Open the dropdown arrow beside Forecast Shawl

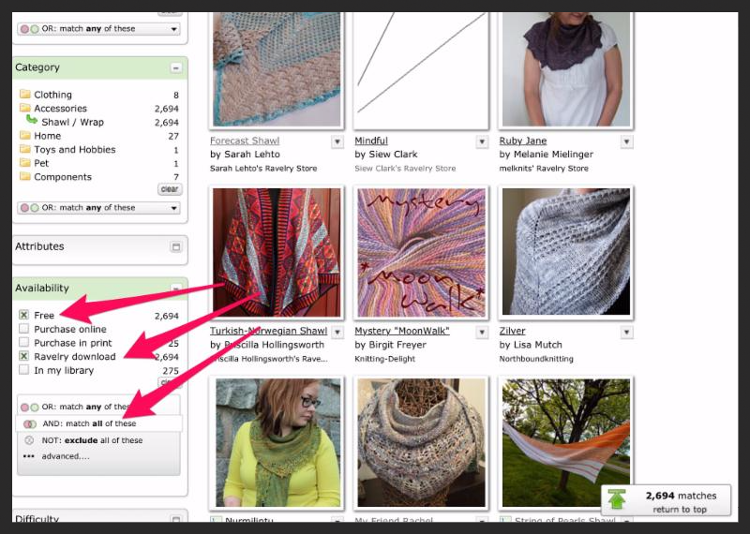[x=337, y=141]
